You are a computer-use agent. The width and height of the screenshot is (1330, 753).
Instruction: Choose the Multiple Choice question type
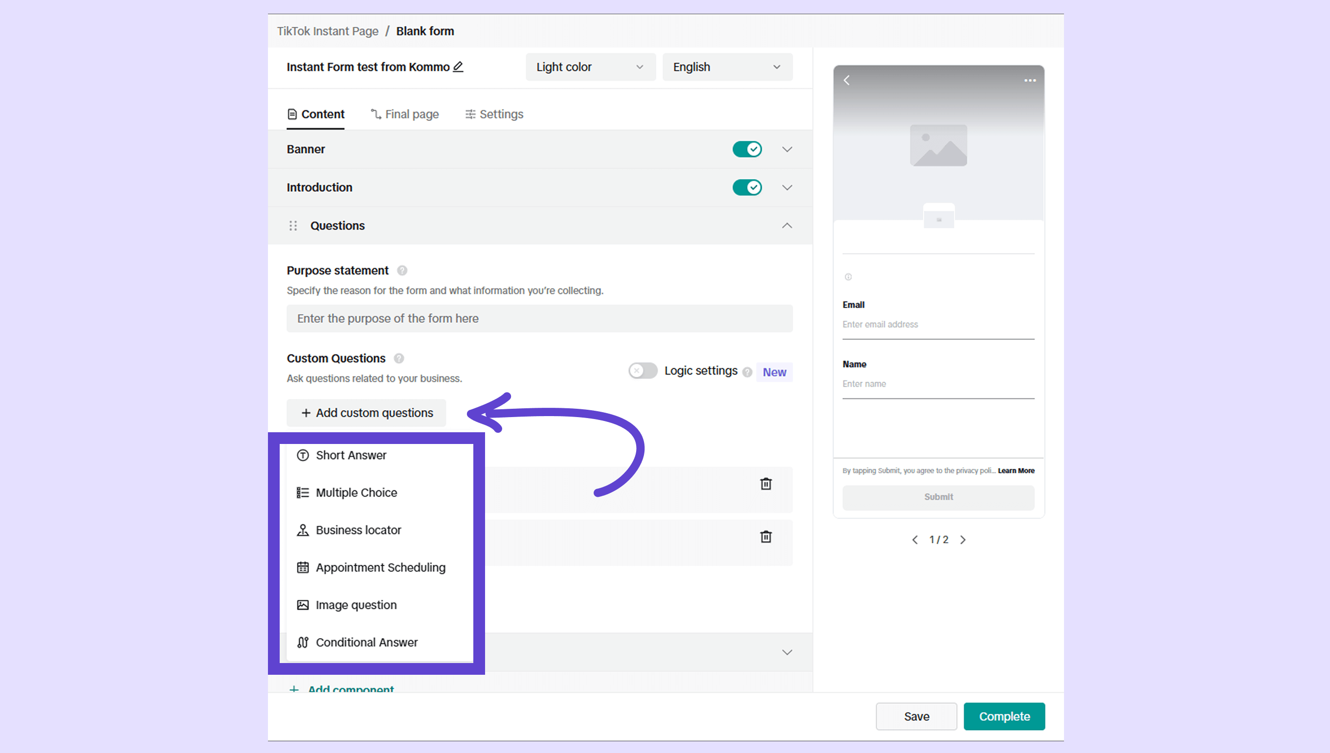click(356, 492)
